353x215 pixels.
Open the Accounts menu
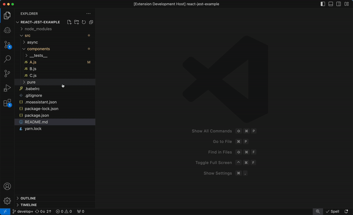coord(7,186)
